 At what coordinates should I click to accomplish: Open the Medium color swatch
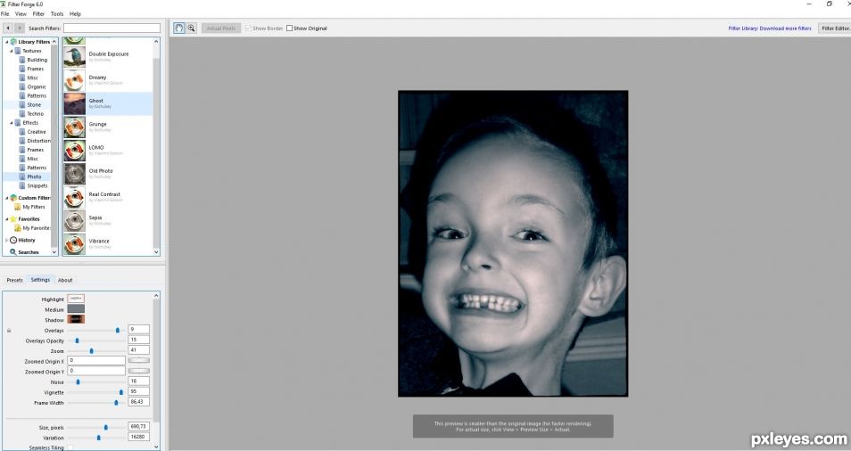click(76, 309)
